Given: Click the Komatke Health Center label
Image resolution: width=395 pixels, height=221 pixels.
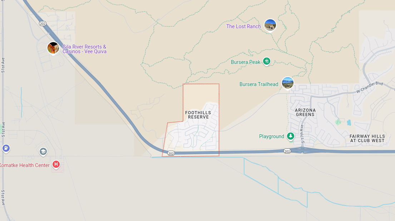Looking at the screenshot, I should pyautogui.click(x=25, y=165).
